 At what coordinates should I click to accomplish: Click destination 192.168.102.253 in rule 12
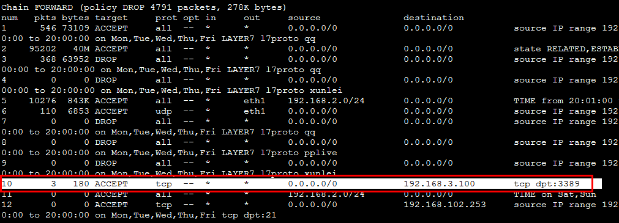coord(445,205)
